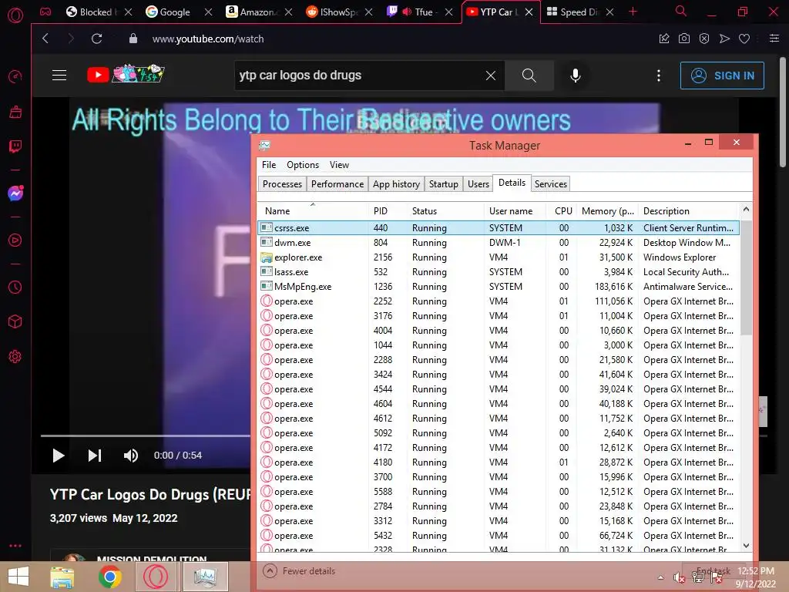Click YouTube search magnifier button
Image resolution: width=789 pixels, height=592 pixels.
coord(529,76)
